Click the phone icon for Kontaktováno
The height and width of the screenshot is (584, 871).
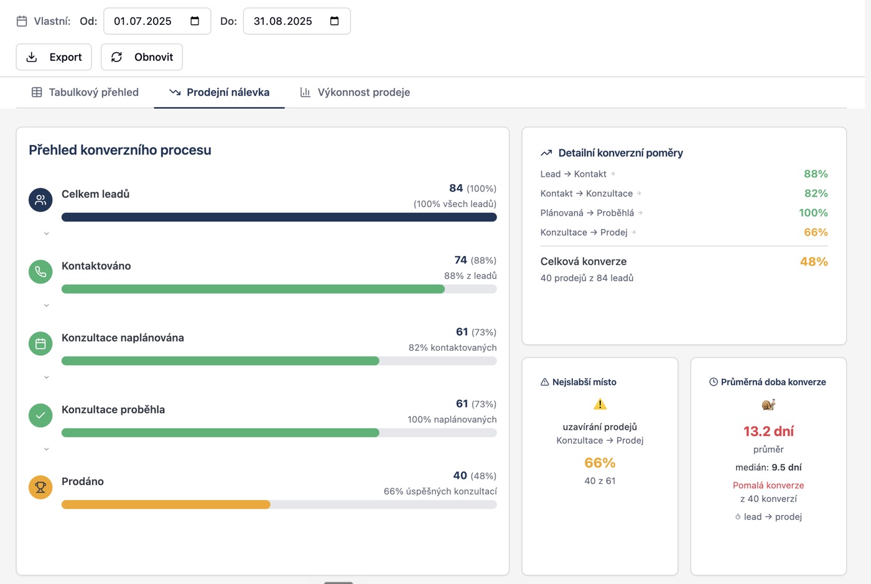(x=40, y=272)
